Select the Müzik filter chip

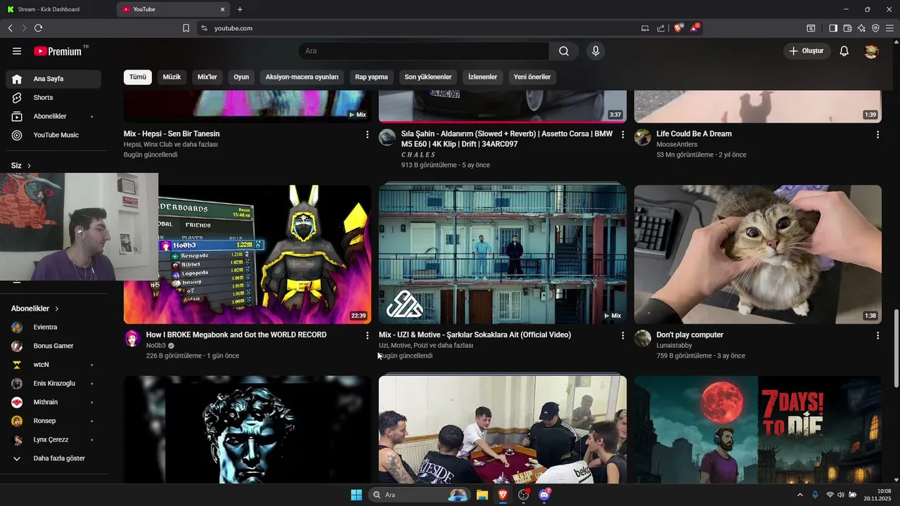172,77
